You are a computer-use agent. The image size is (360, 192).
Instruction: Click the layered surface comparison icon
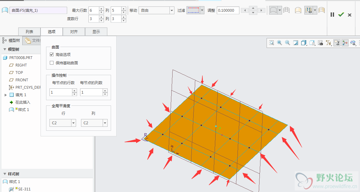tap(322, 10)
